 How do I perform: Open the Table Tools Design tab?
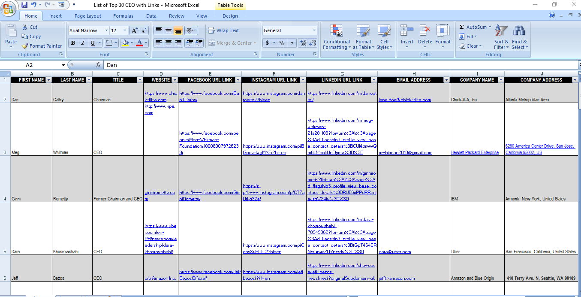tap(230, 16)
